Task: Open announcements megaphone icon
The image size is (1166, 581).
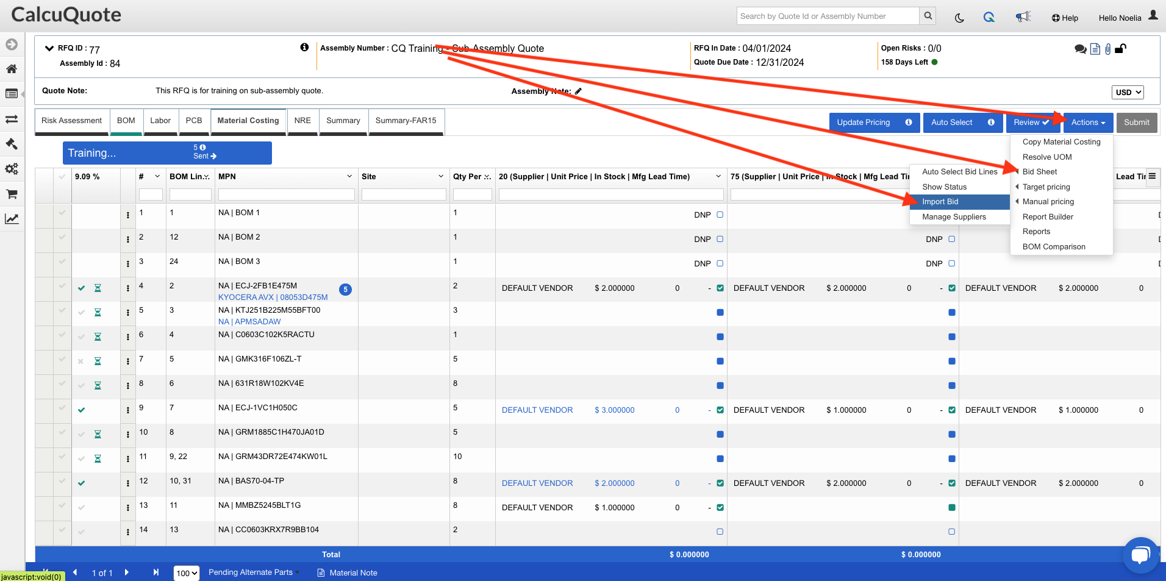Action: tap(1023, 17)
